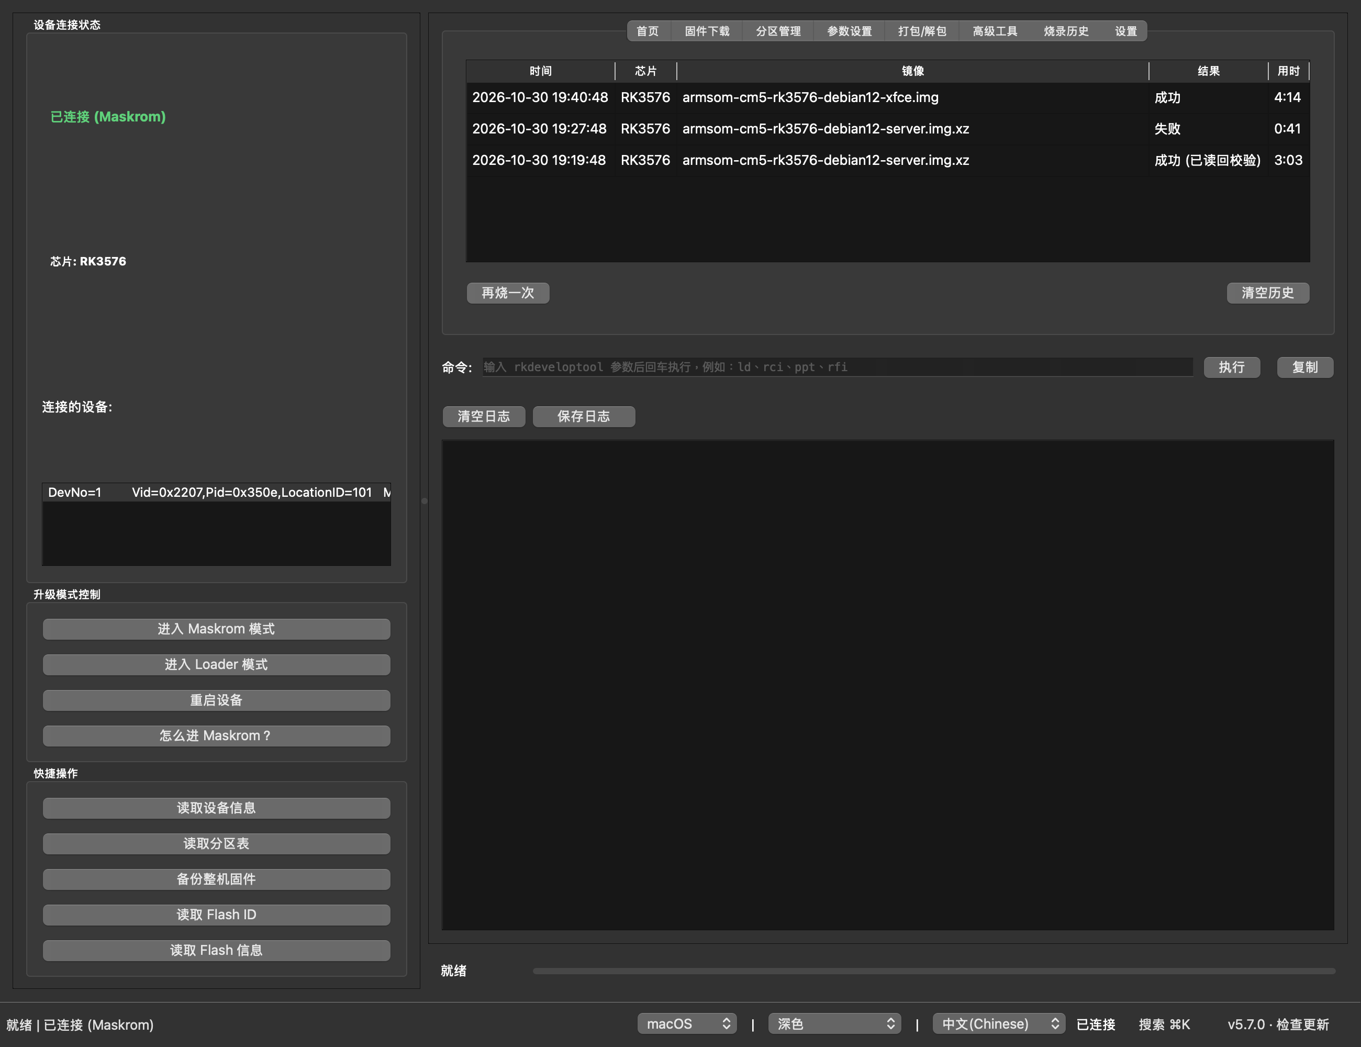Click the 镜像 column header

click(x=912, y=71)
